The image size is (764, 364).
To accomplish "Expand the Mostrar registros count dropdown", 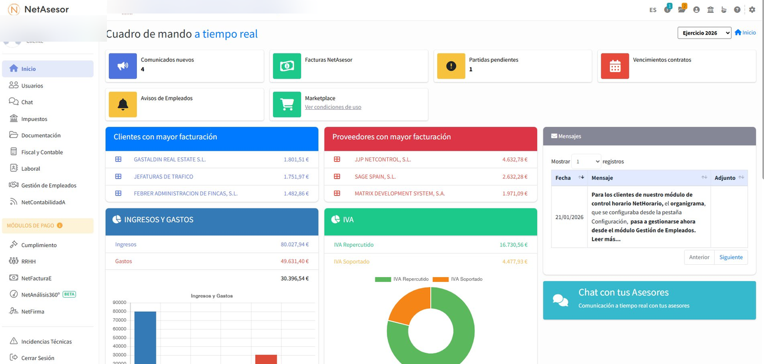I will coord(586,161).
